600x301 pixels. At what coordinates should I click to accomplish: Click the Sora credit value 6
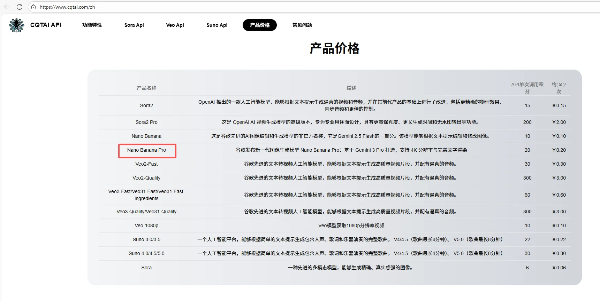(x=527, y=268)
